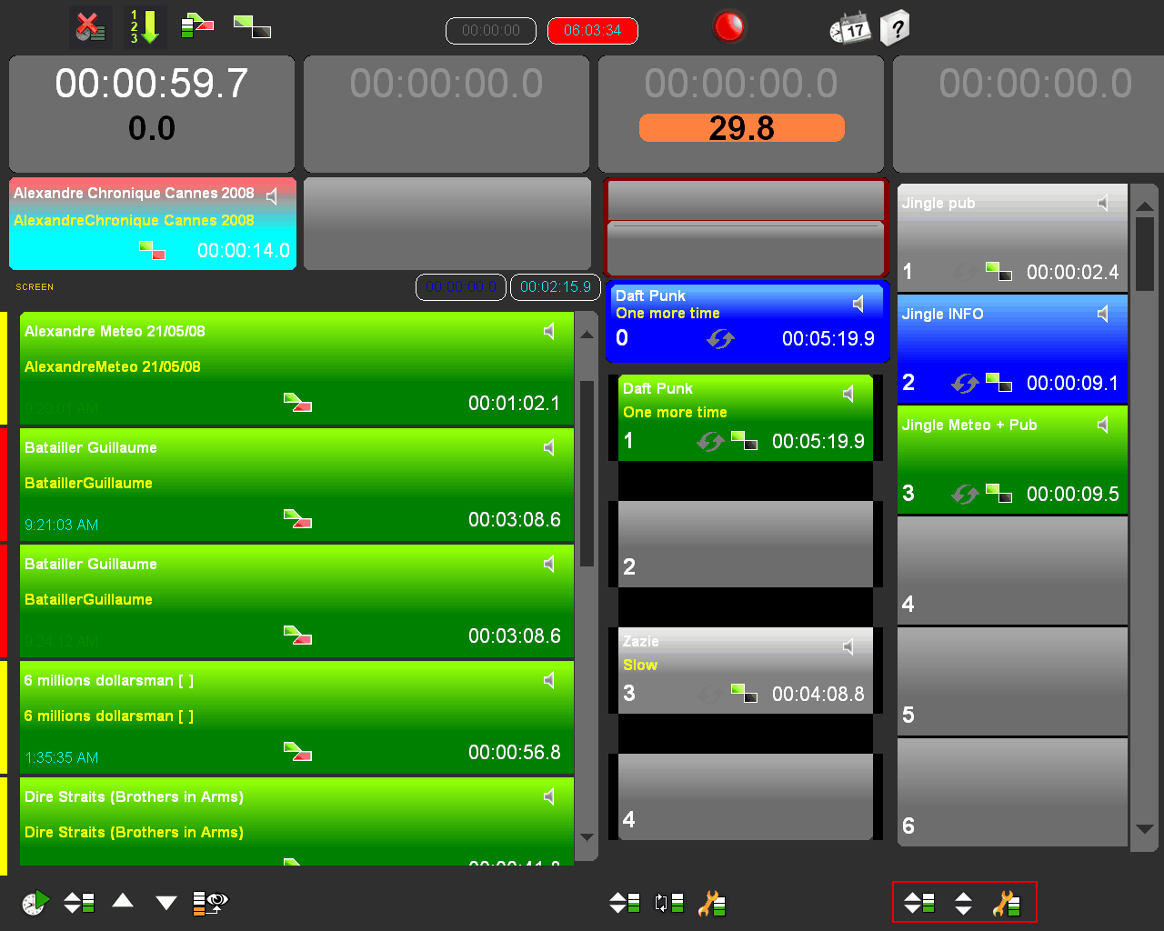Click the orange 29.8 countdown bar
Image resolution: width=1164 pixels, height=931 pixels.
(741, 128)
